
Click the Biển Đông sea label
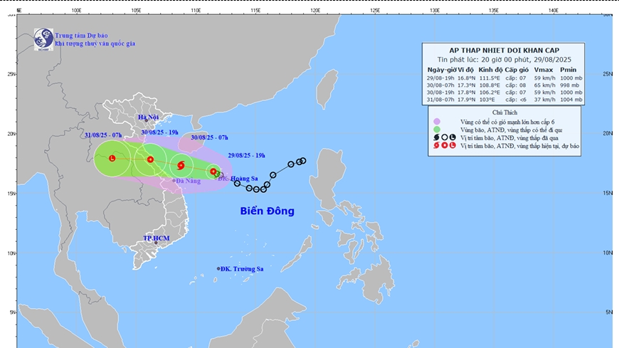coord(267,211)
